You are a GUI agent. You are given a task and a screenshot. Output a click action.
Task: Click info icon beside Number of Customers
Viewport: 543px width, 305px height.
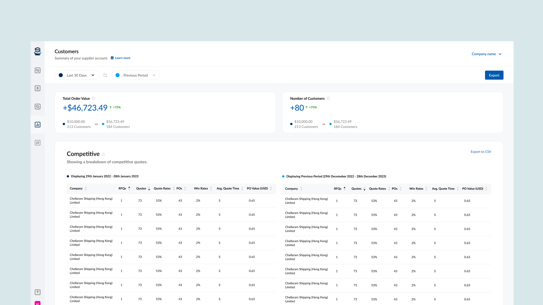328,98
